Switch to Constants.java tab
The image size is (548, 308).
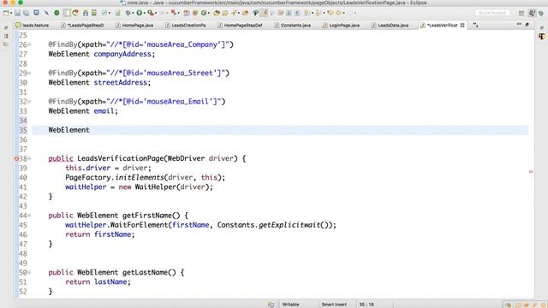(293, 25)
